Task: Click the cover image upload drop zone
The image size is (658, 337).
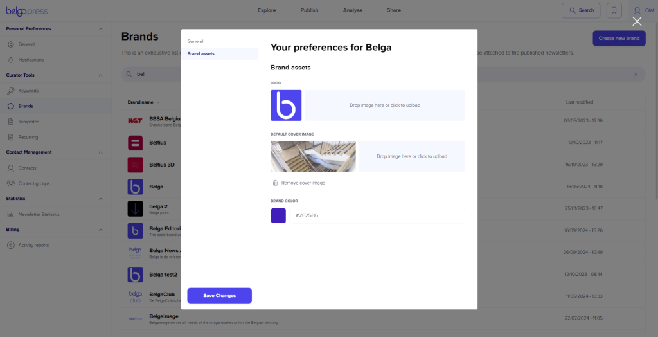Action: point(412,156)
